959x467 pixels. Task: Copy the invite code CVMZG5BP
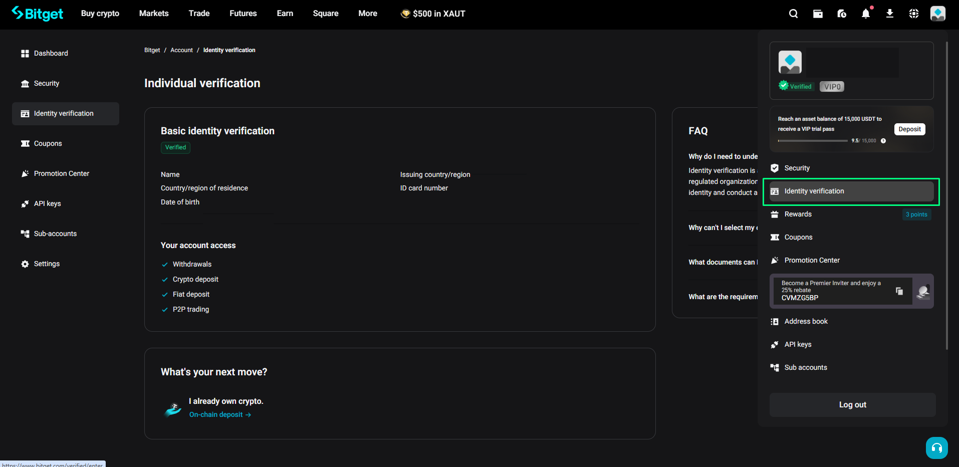coord(899,291)
